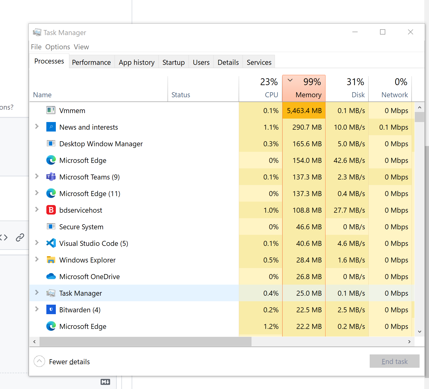Open the Options menu

click(58, 47)
